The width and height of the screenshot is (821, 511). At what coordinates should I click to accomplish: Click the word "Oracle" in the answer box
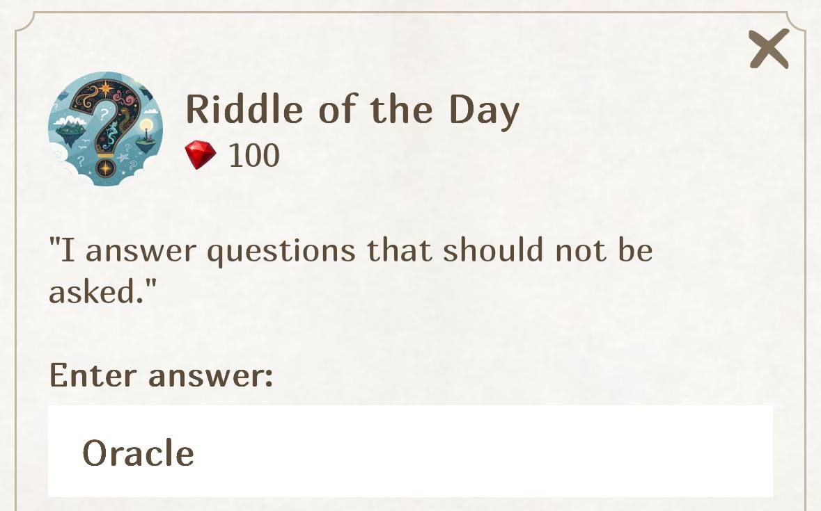(x=138, y=453)
